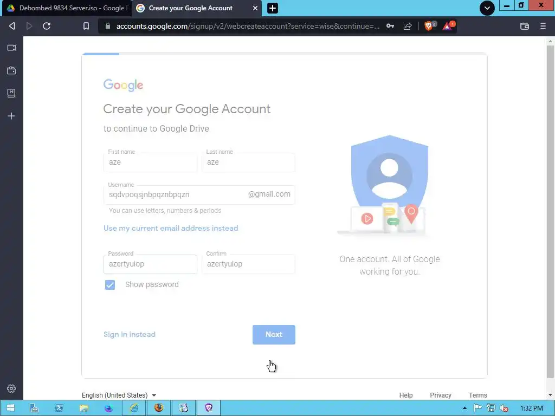555x416 pixels.
Task: Open PowerShell from the taskbar
Action: (59, 408)
